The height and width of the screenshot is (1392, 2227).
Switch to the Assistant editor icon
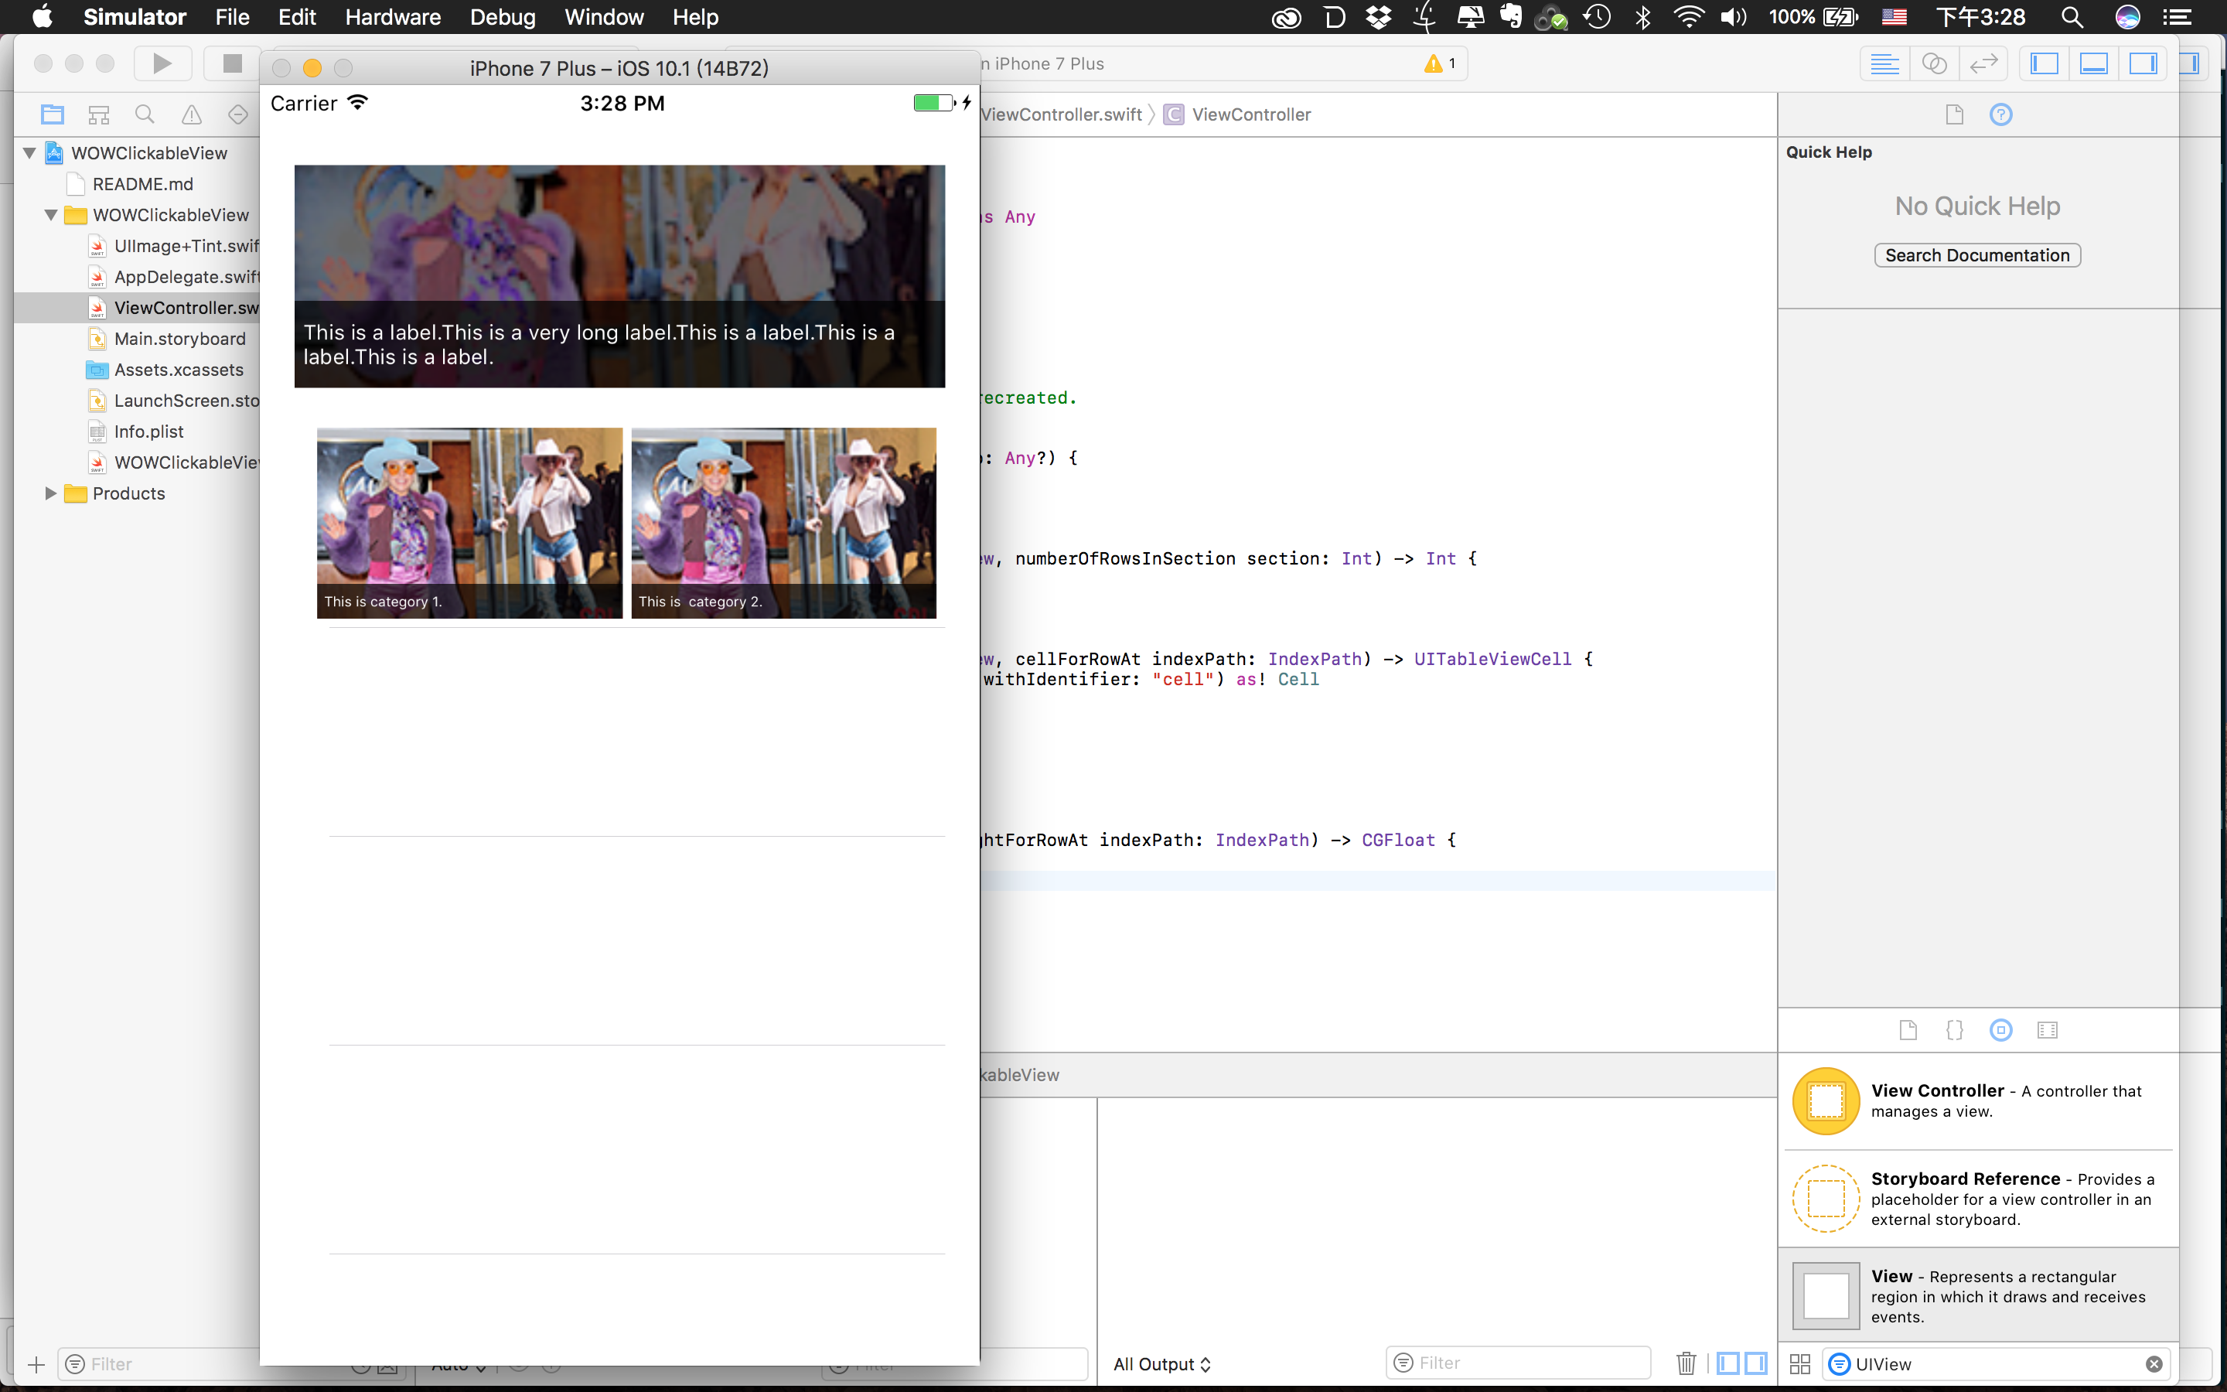coord(1935,63)
